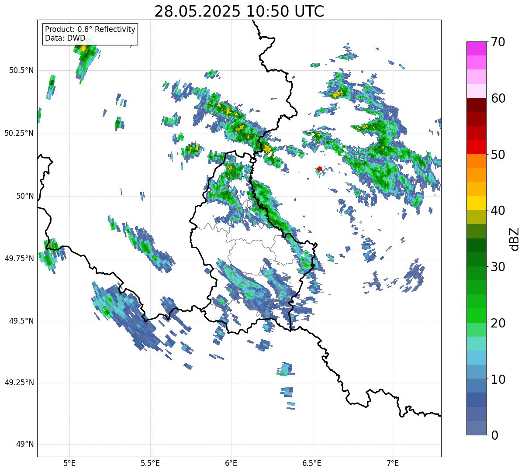Screen dimensions: 525x472
Task: Click the Product: 0.8° Reflectivity label
Action: point(90,29)
